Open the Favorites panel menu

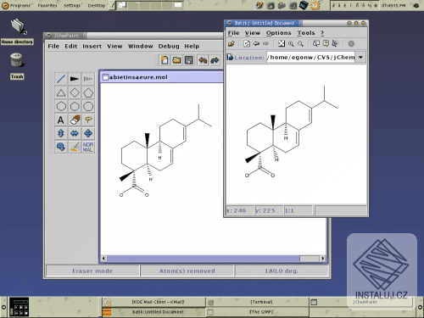[x=47, y=5]
